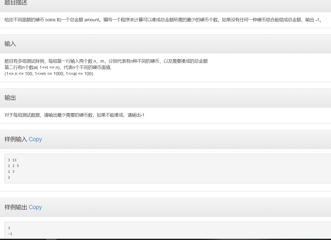This screenshot has height=240, width=331.
Task: Click the Copy link beside 样例输出
Action: click(35, 207)
